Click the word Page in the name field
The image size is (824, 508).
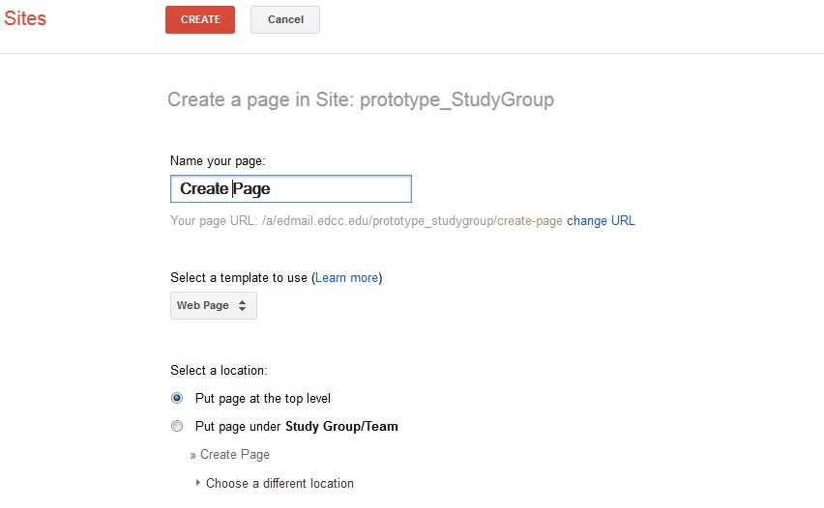tap(251, 189)
